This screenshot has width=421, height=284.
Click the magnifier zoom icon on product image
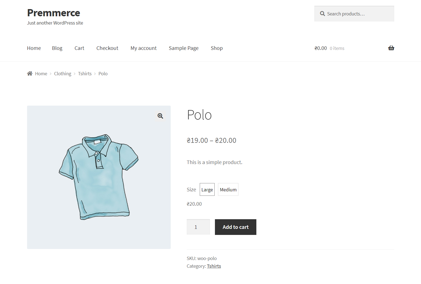(x=160, y=116)
